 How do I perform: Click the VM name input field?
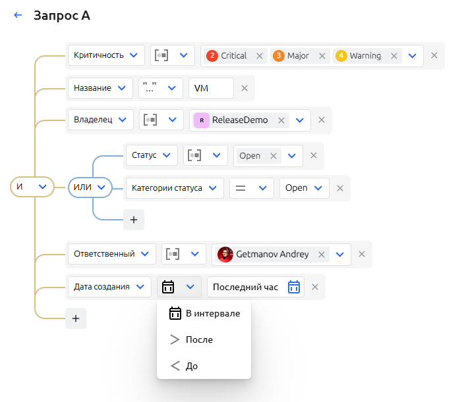(x=210, y=88)
